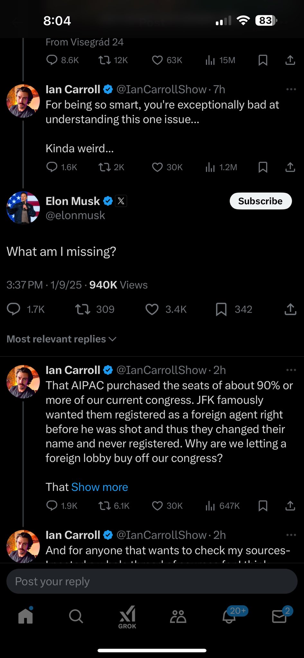Open more options on Ian Carroll's 2h reply

pyautogui.click(x=291, y=370)
